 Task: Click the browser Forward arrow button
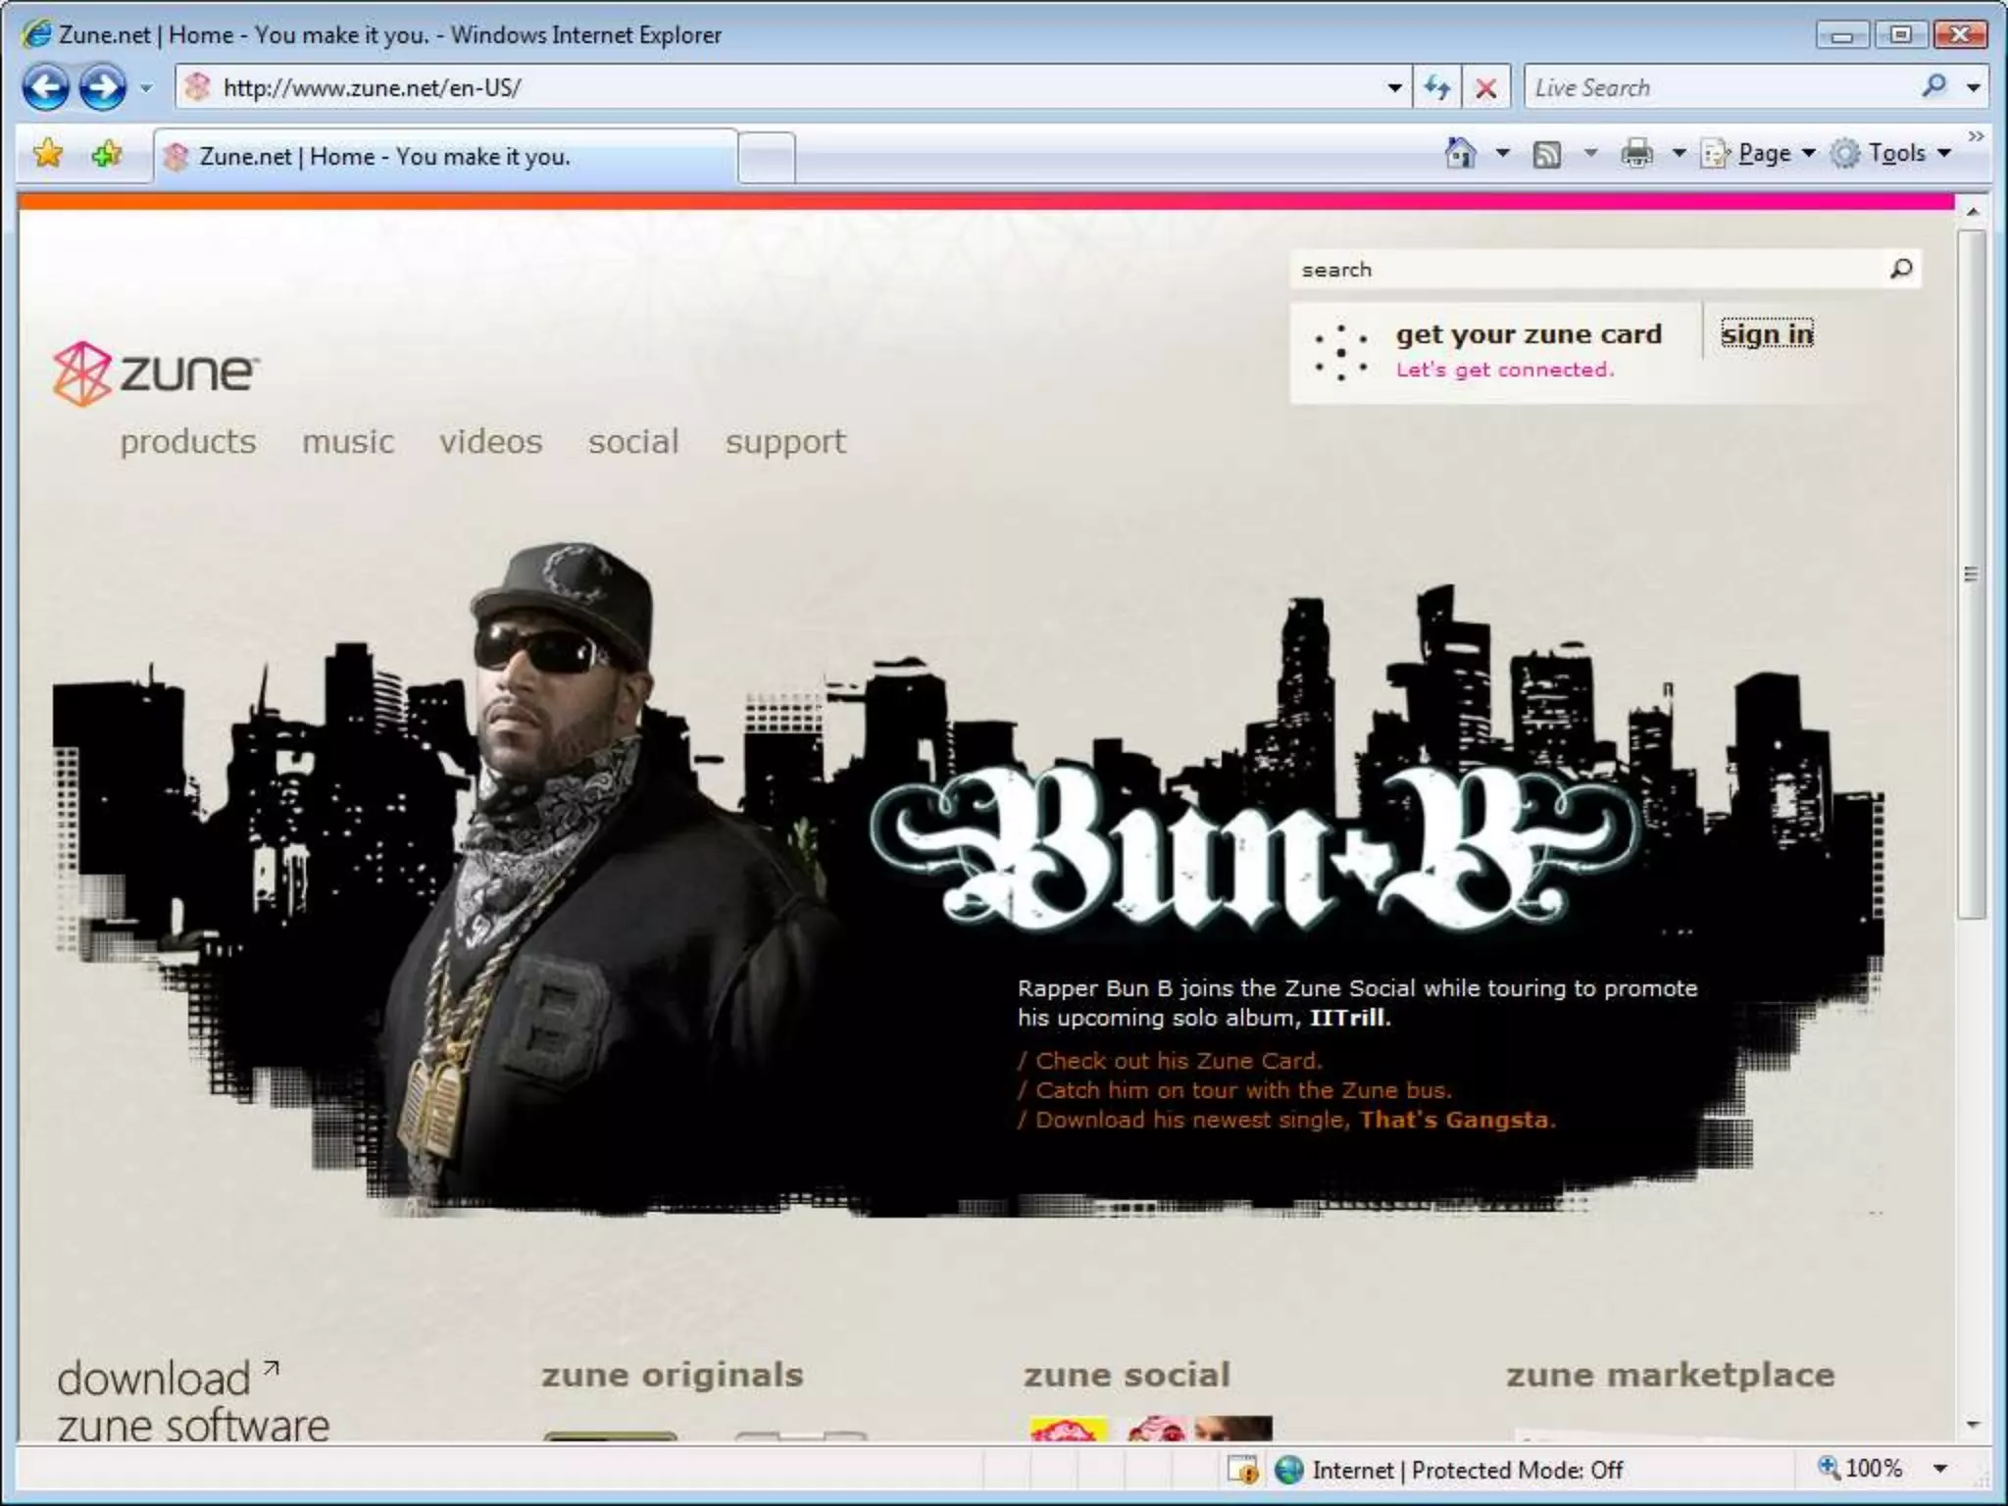click(103, 87)
